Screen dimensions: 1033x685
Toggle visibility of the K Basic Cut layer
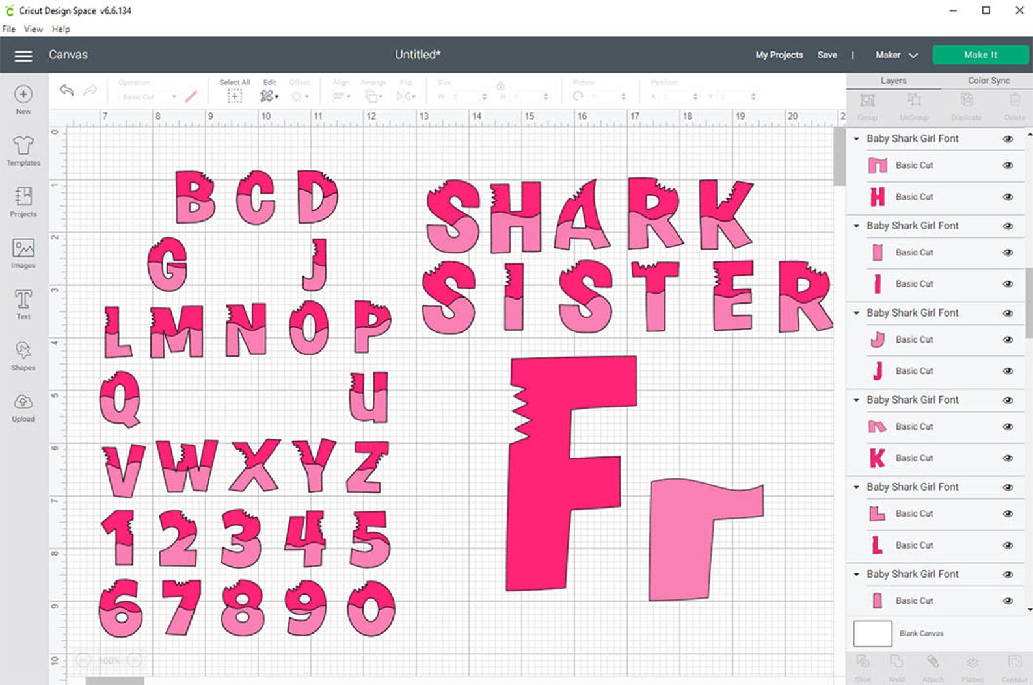[x=1008, y=458]
